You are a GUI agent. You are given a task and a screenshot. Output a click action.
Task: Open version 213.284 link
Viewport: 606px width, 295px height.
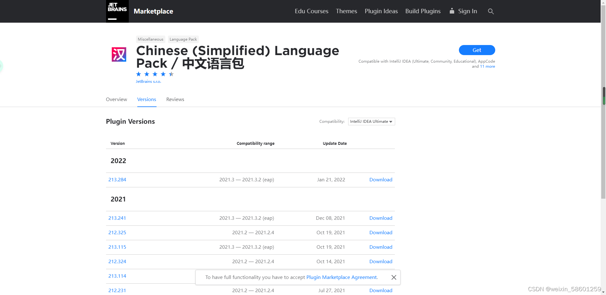[x=117, y=180]
